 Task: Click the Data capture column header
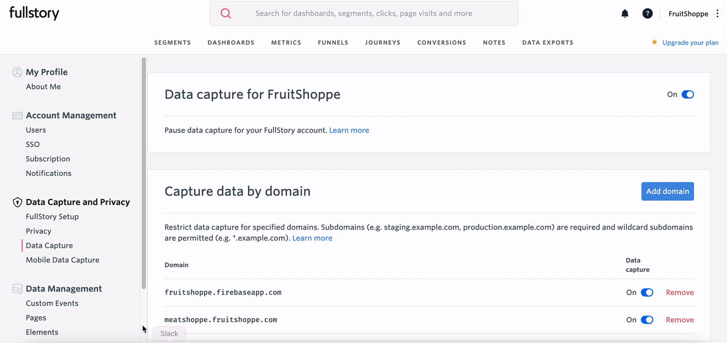638,265
